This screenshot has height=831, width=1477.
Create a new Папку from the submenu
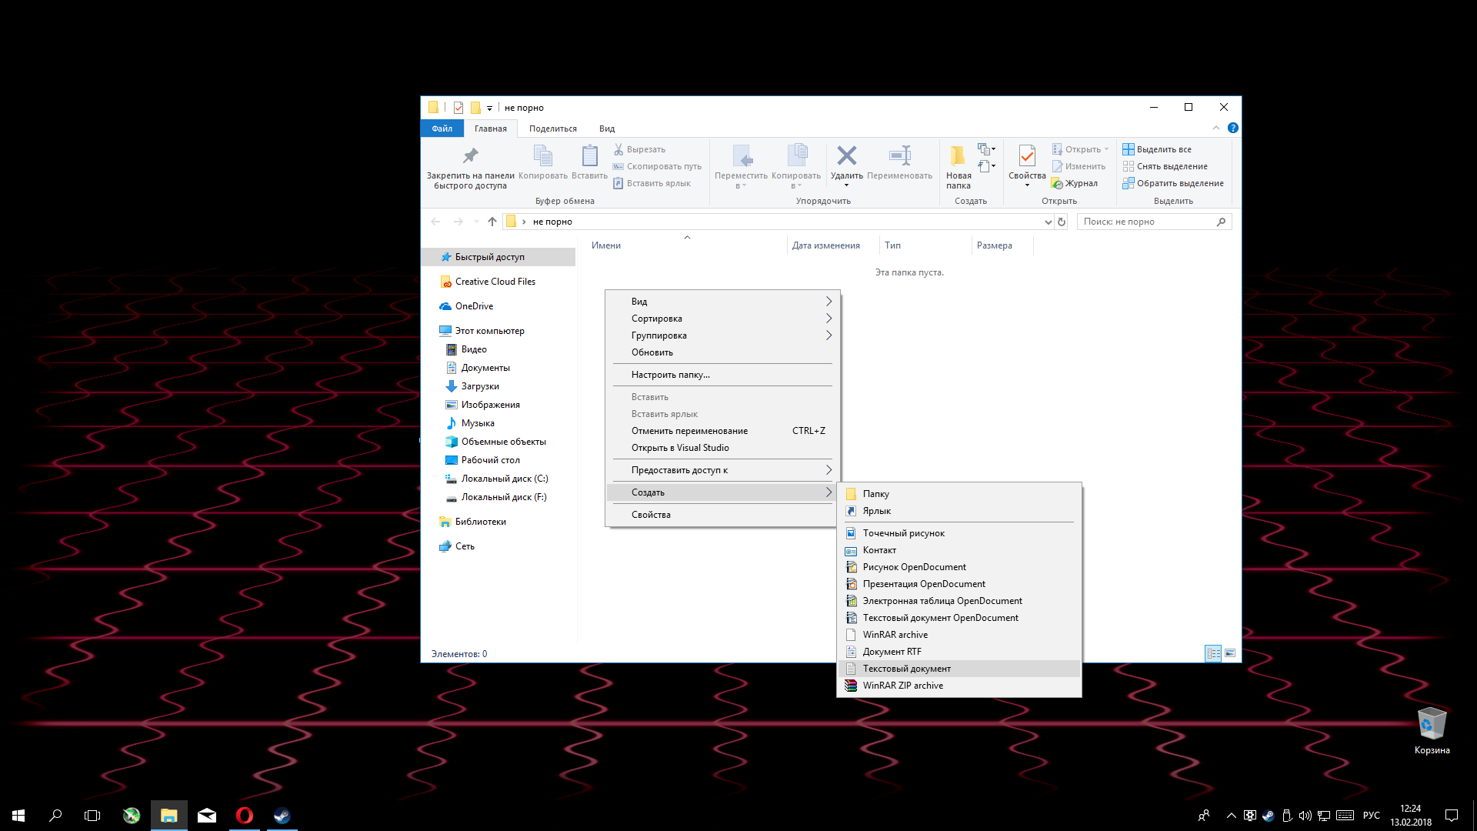[x=959, y=494]
